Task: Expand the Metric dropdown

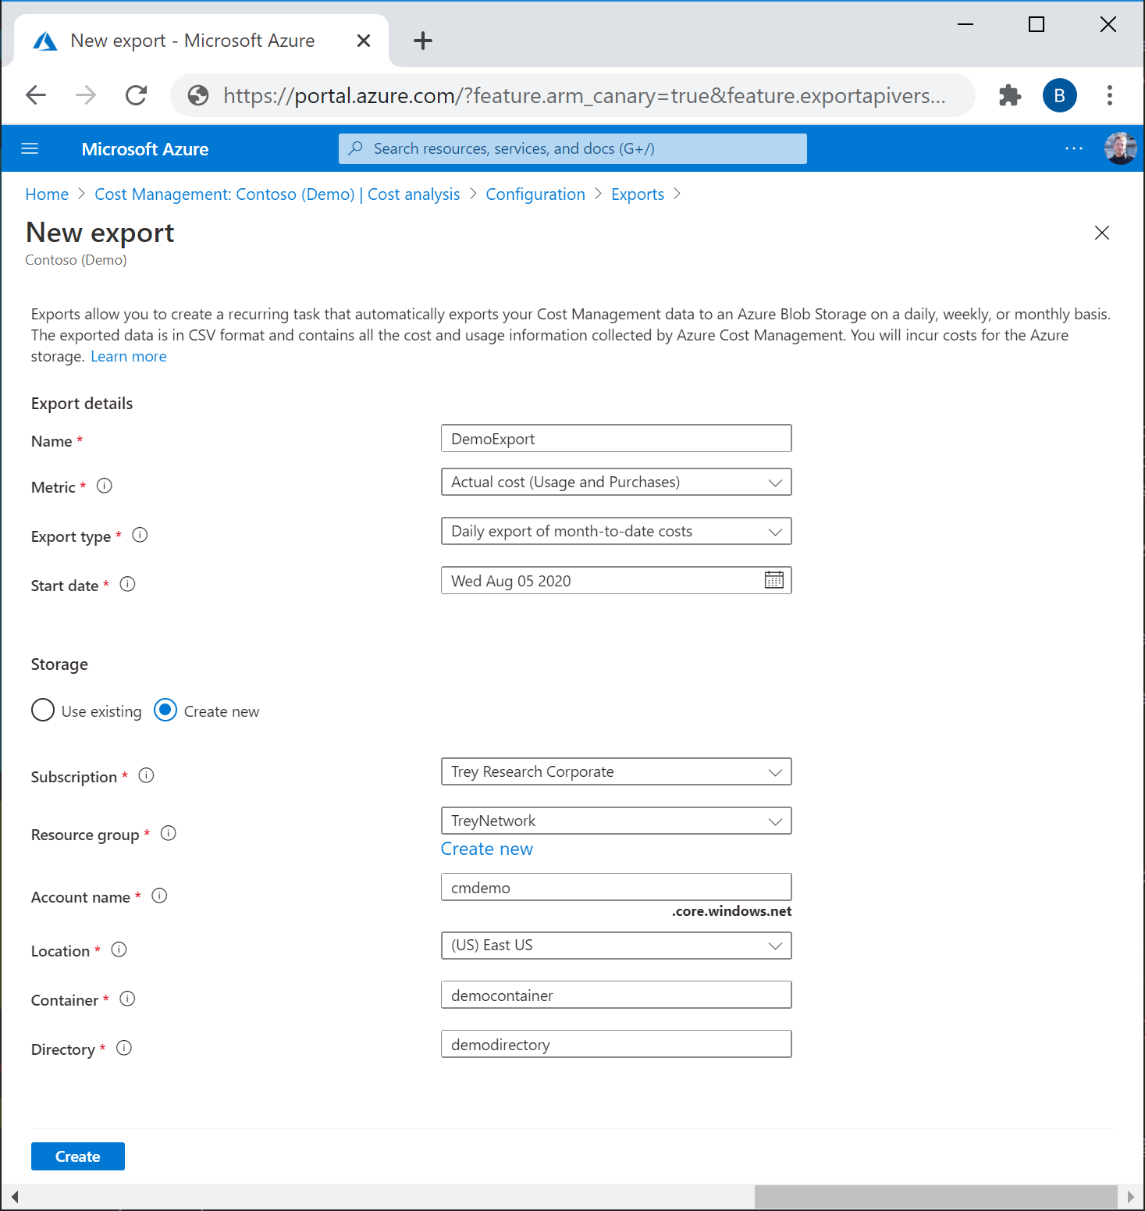Action: pyautogui.click(x=616, y=482)
